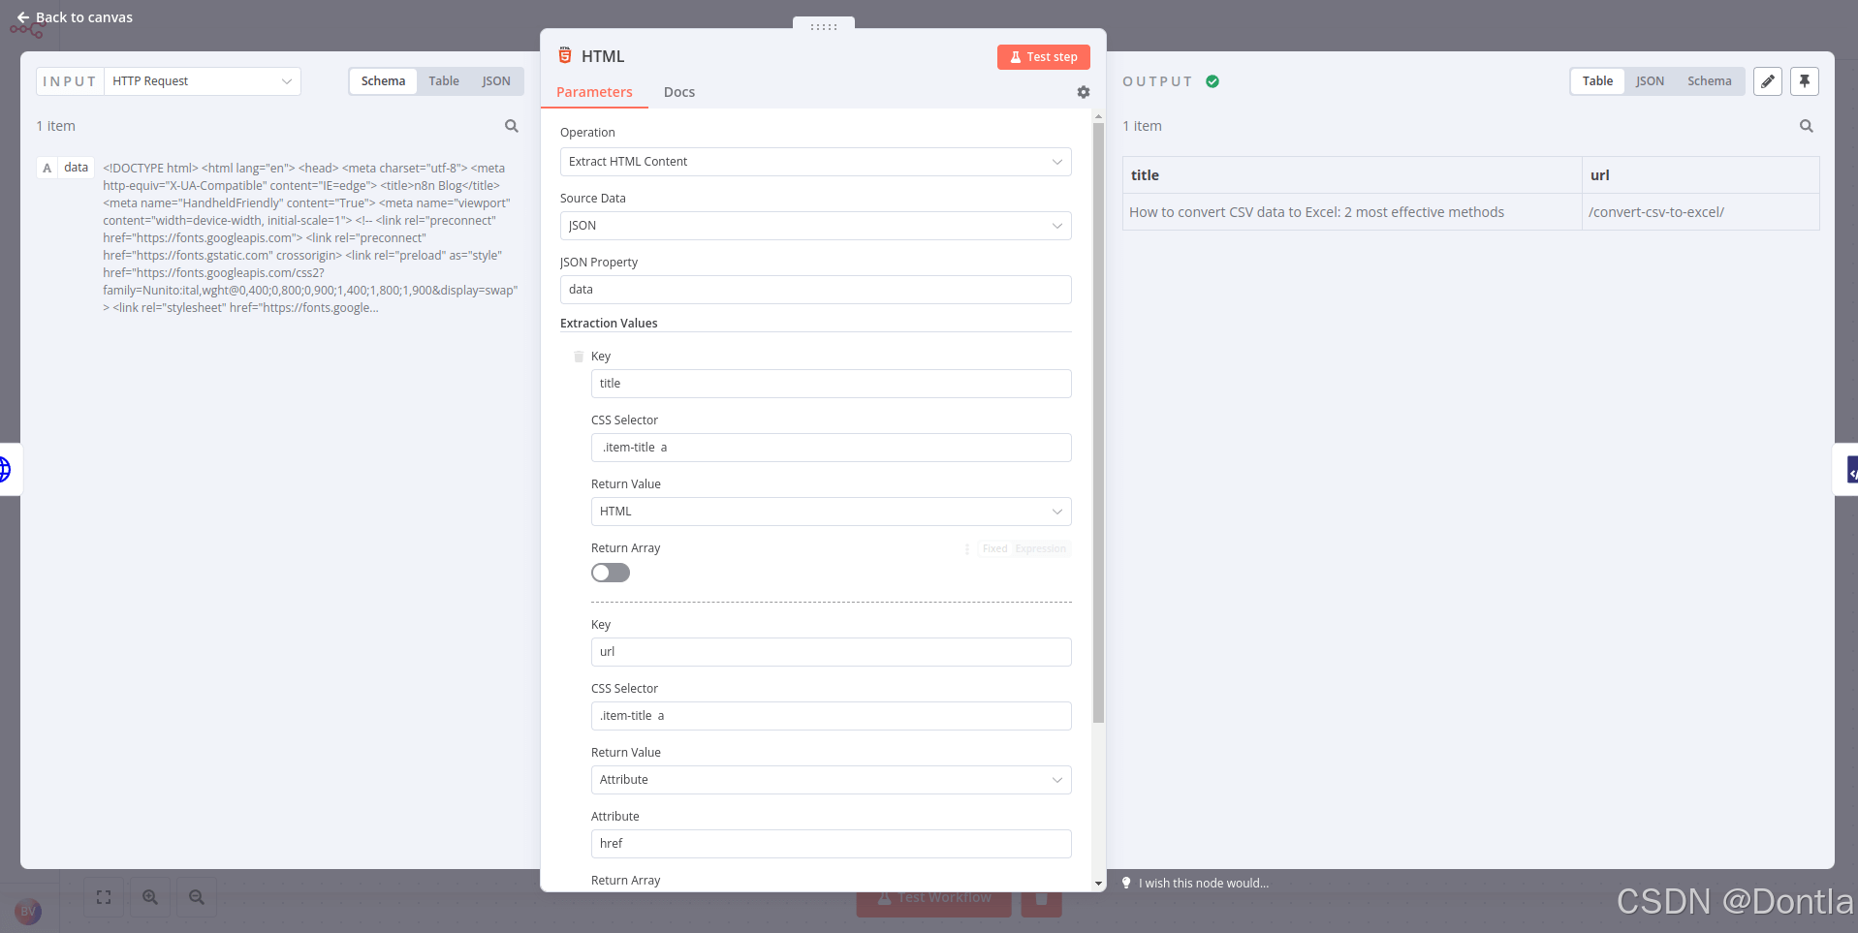Open the Operation dropdown
The width and height of the screenshot is (1858, 933).
pos(816,162)
